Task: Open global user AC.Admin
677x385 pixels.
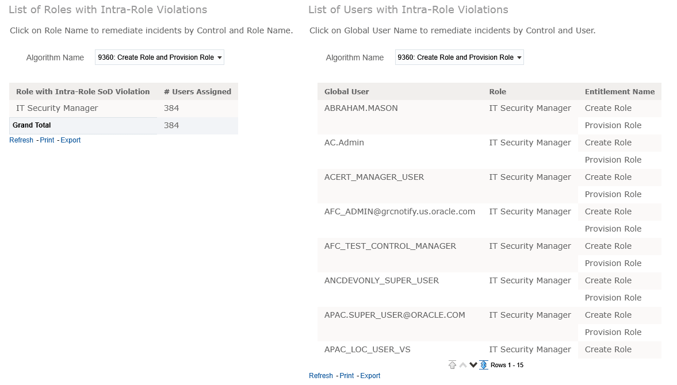Action: (x=344, y=143)
